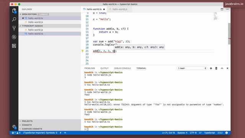Open the Extensions view icon
This screenshot has height=138, width=245.
click(14, 46)
